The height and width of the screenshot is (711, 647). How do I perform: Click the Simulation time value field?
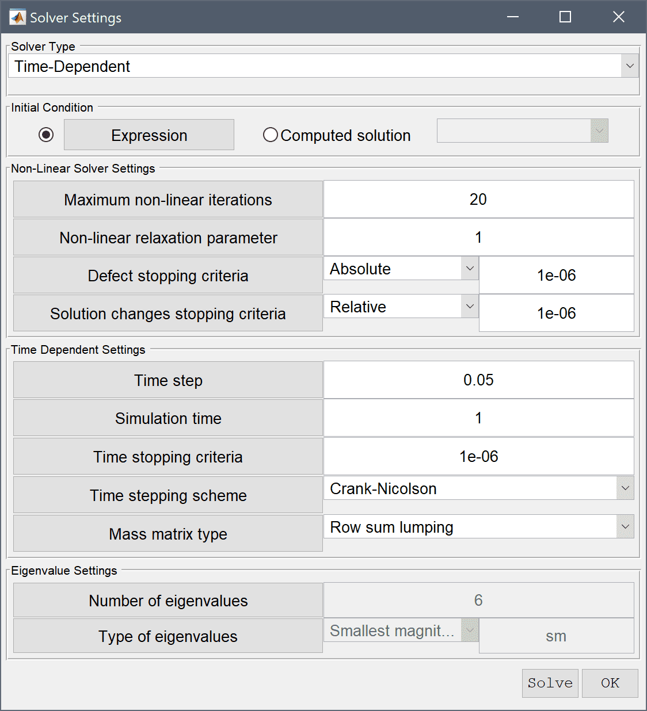479,418
